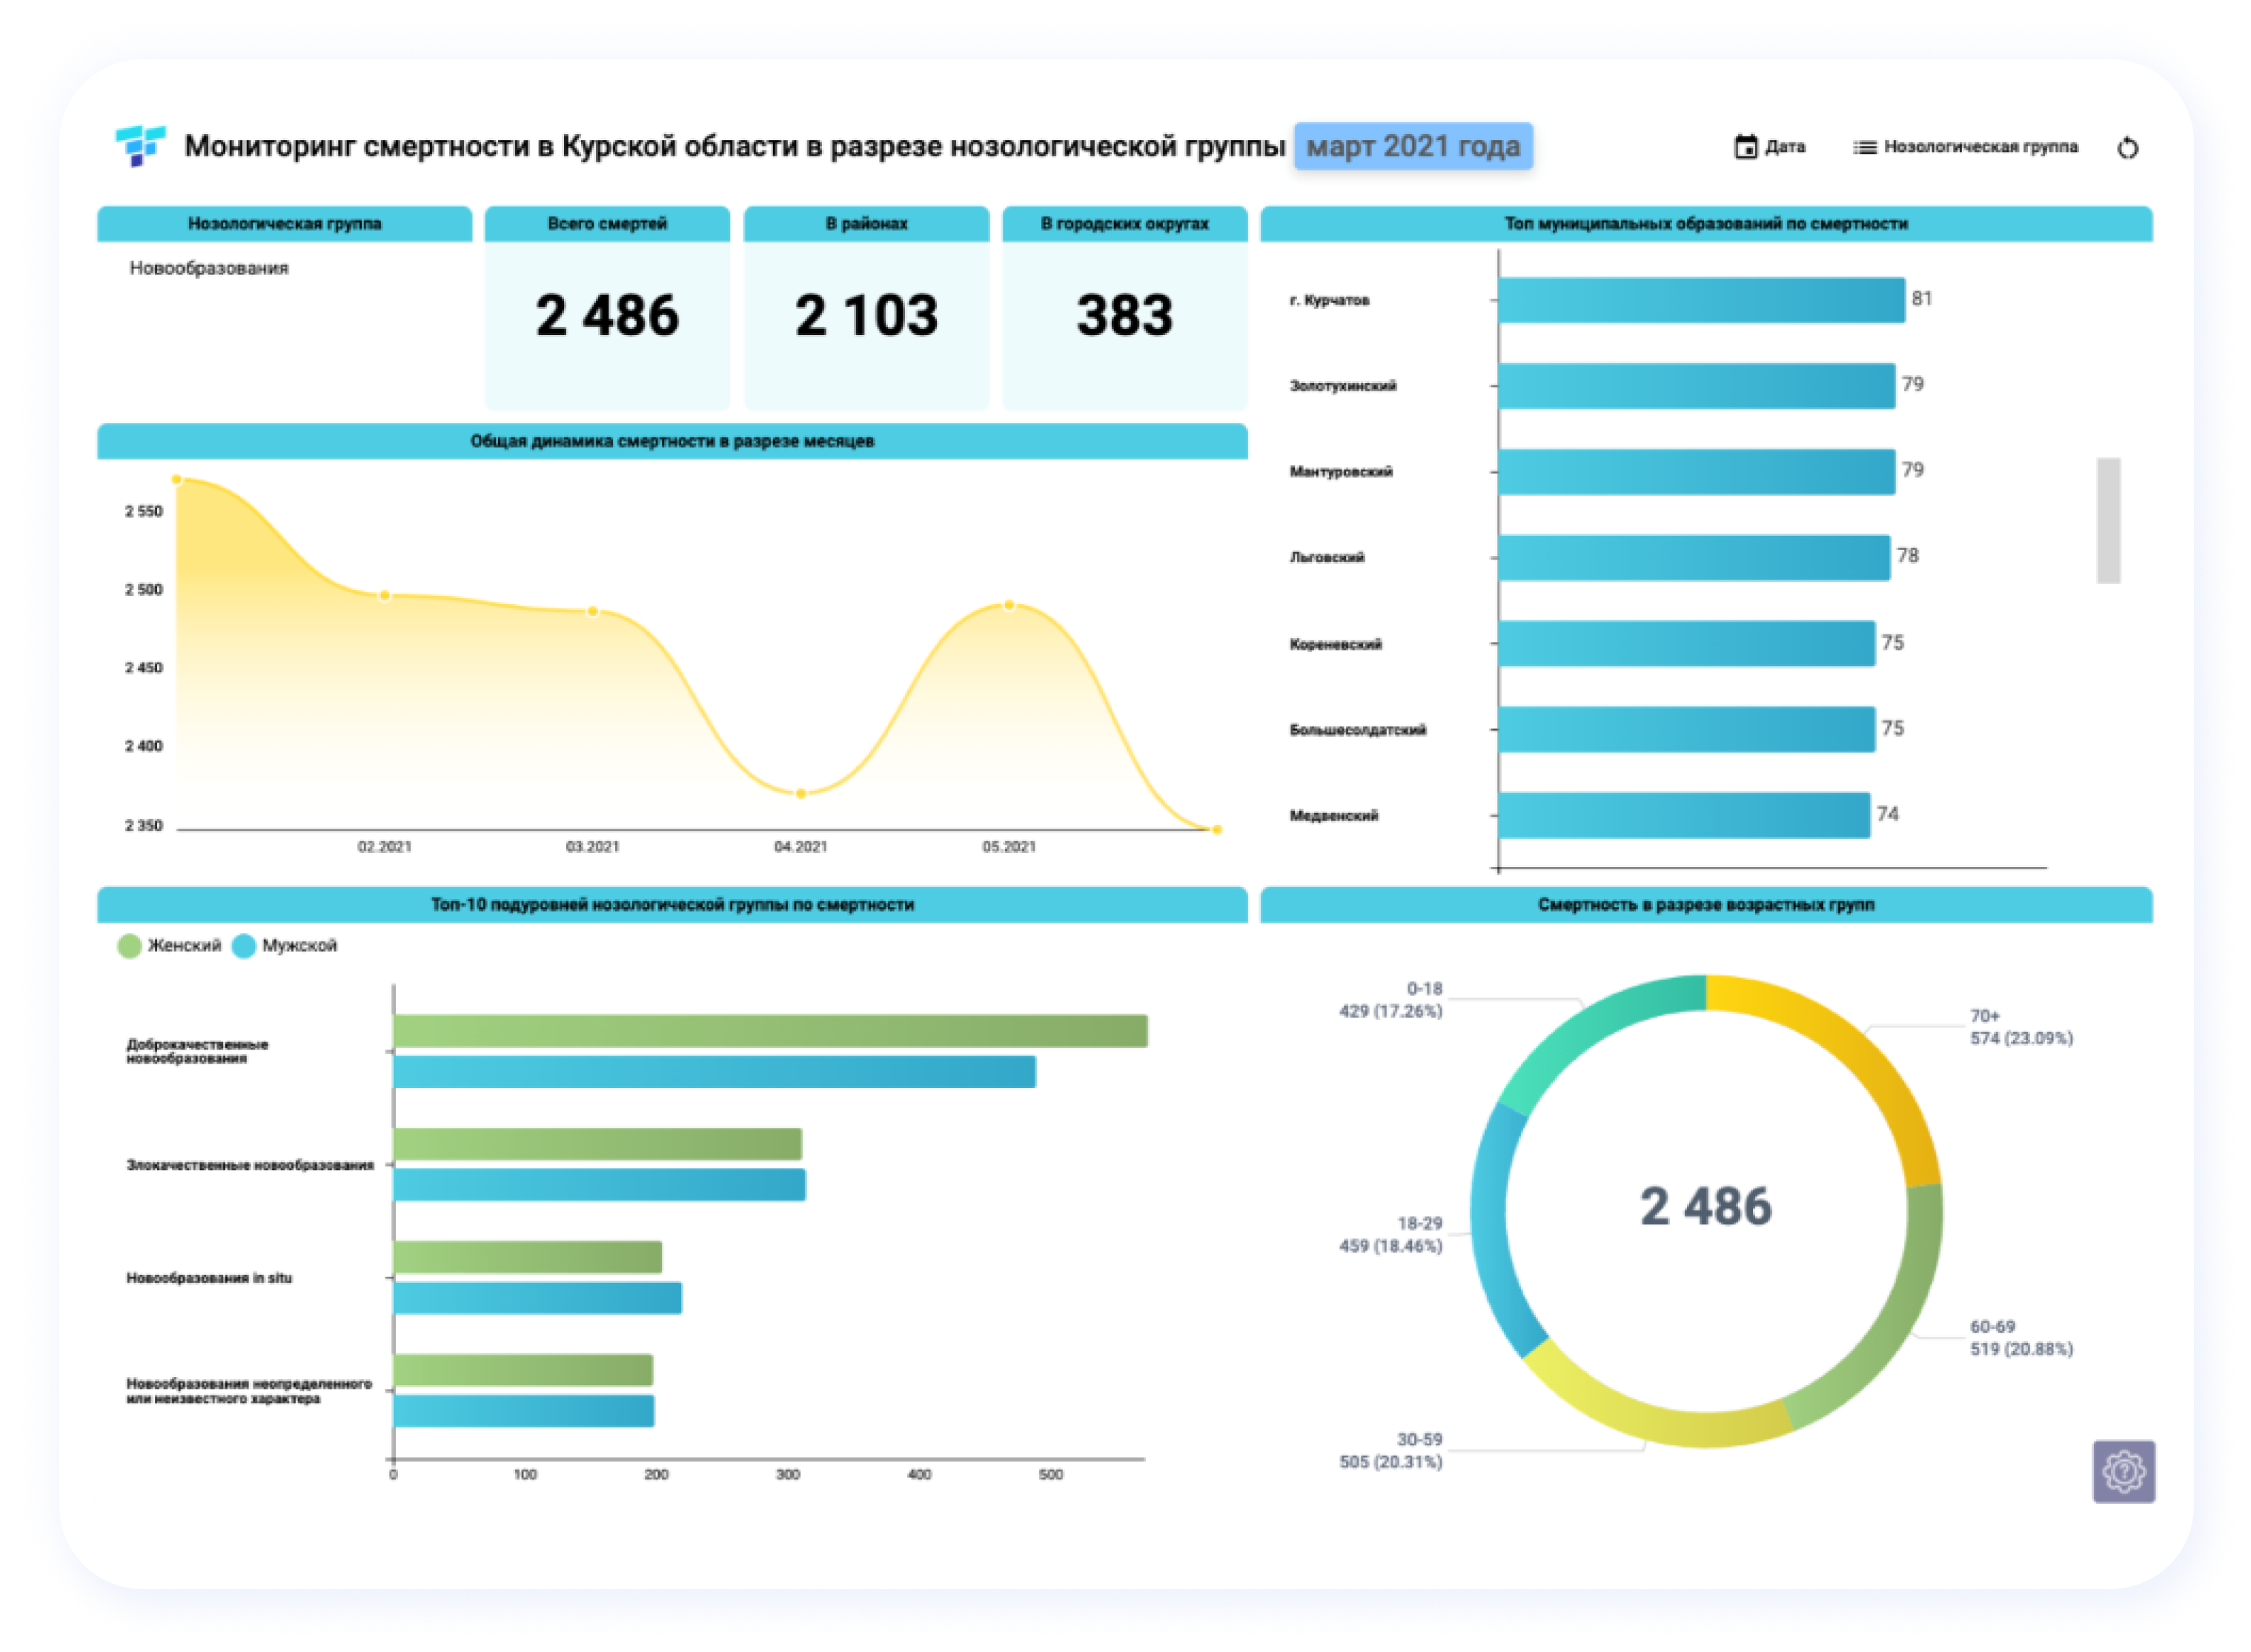Click the 30-59 donut label
Screen dimensions: 2251x1652
pyautogui.click(x=1390, y=1451)
